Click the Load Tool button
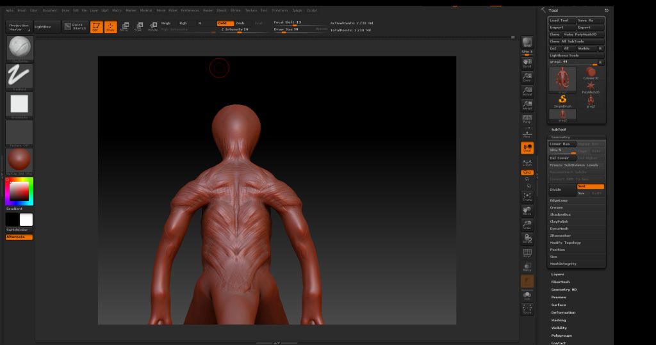This screenshot has height=345, width=656. click(562, 20)
